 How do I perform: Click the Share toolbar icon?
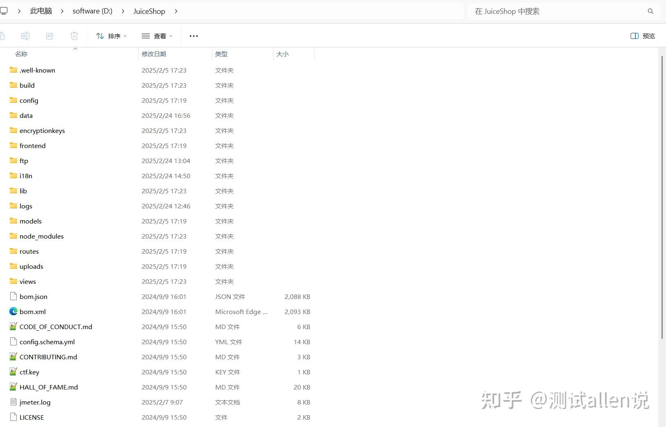[x=49, y=36]
